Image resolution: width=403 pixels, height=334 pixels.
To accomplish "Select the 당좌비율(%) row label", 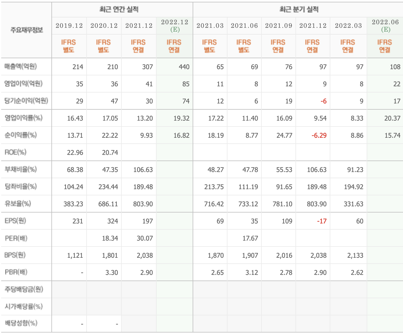I will point(21,187).
